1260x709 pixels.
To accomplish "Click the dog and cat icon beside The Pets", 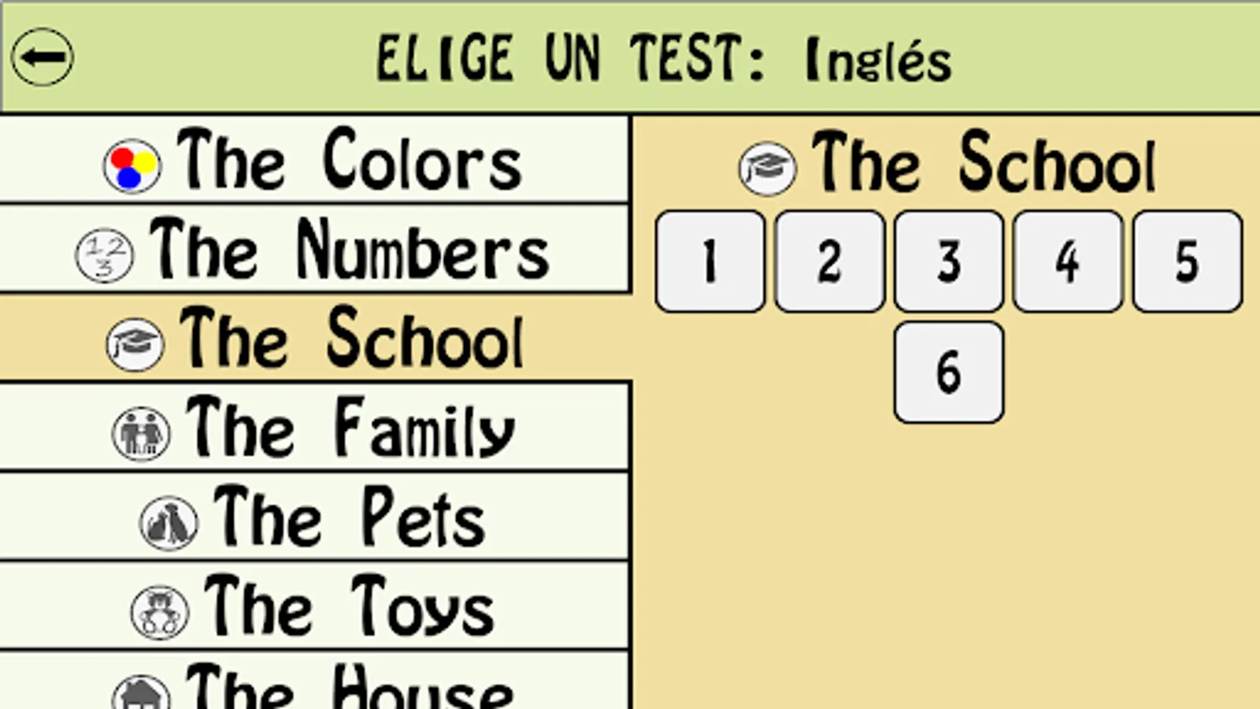I will pos(168,522).
